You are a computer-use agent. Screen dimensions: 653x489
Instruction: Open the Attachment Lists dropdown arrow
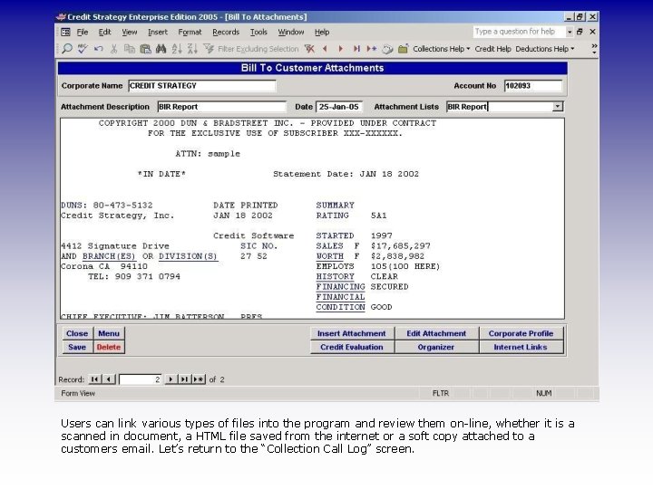coord(558,107)
